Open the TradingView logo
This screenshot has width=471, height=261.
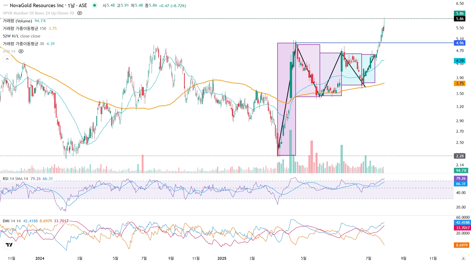tap(9, 245)
